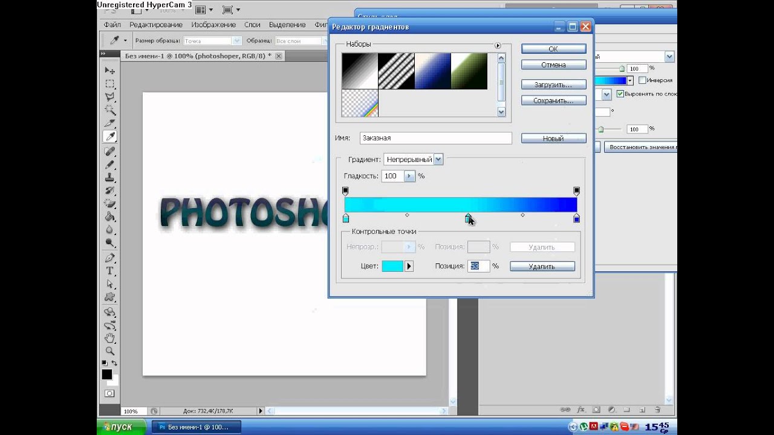Select the Clone Stamp tool

(x=109, y=177)
